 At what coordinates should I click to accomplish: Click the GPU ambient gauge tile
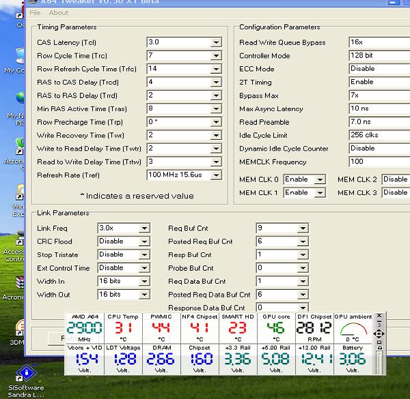click(353, 328)
